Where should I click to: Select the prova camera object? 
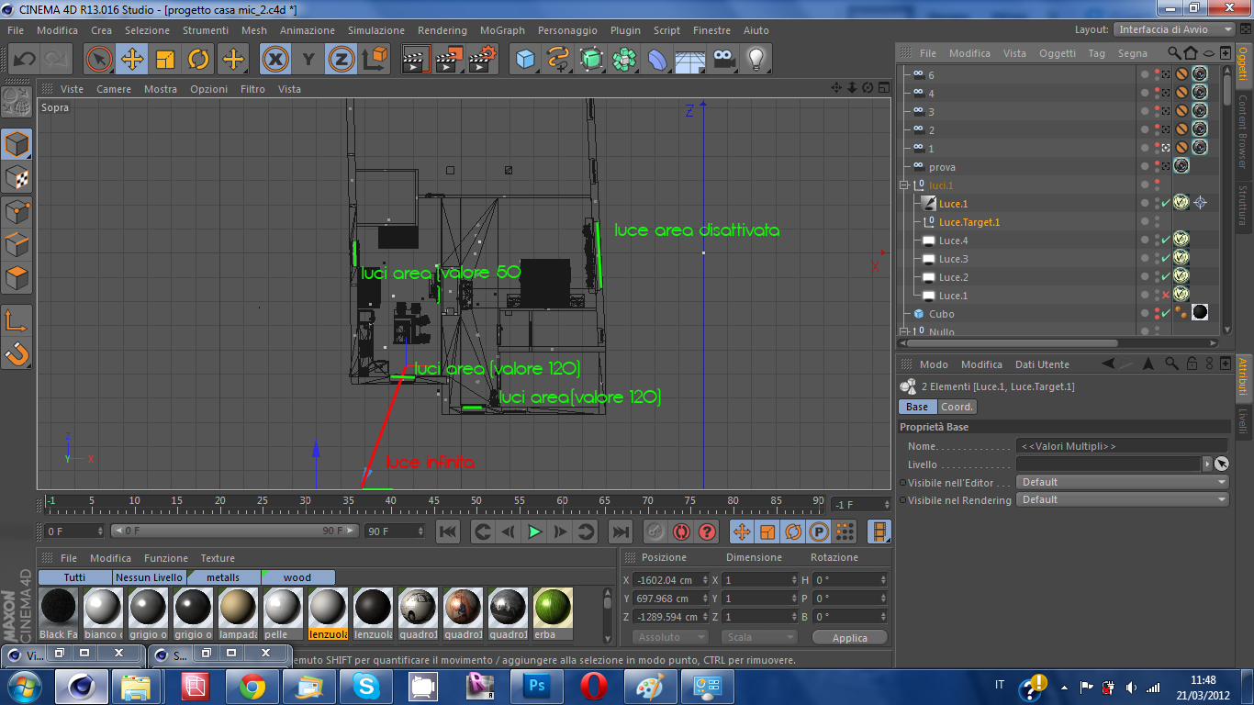[x=942, y=167]
